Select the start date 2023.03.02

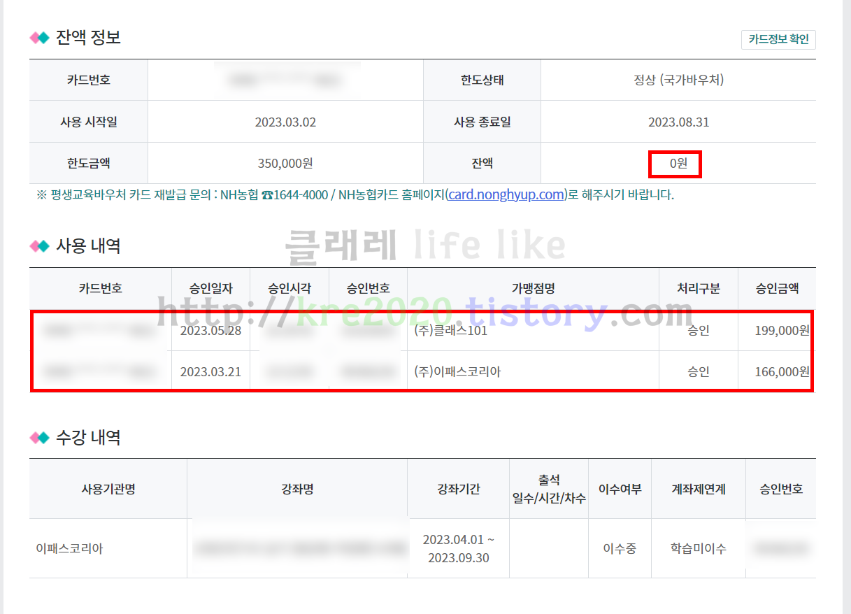coord(285,122)
